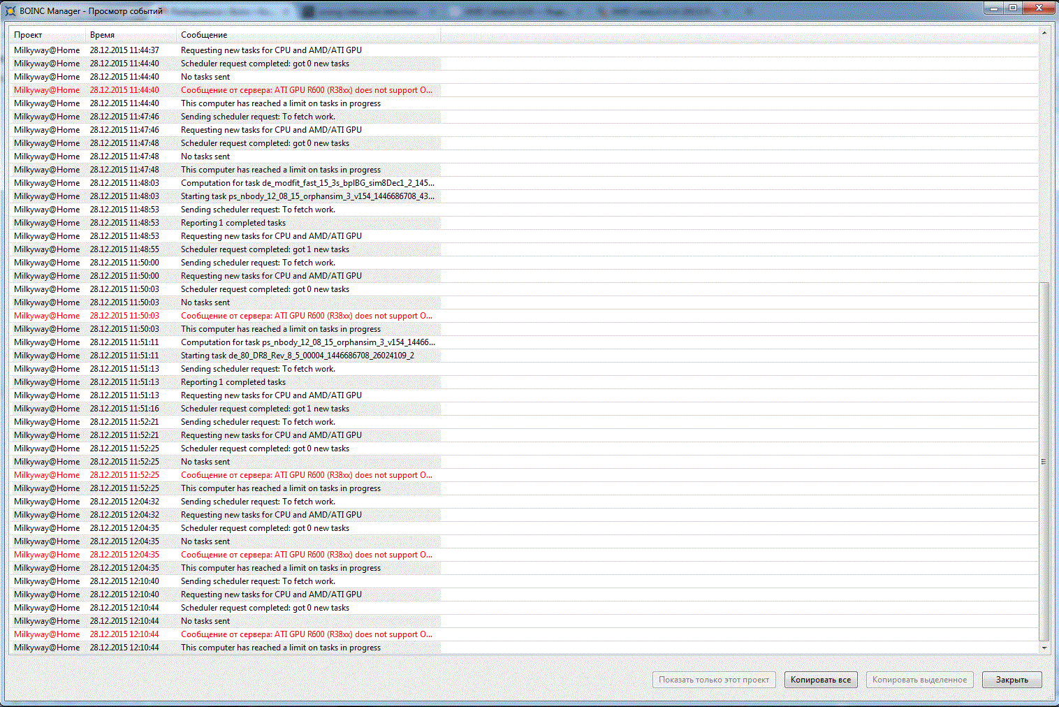Screen dimensions: 1059x707
Task: Maximize the BOINC Manager event log window
Action: coord(1012,8)
